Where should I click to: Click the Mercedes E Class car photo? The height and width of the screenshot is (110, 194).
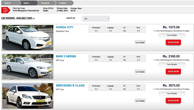[28, 96]
